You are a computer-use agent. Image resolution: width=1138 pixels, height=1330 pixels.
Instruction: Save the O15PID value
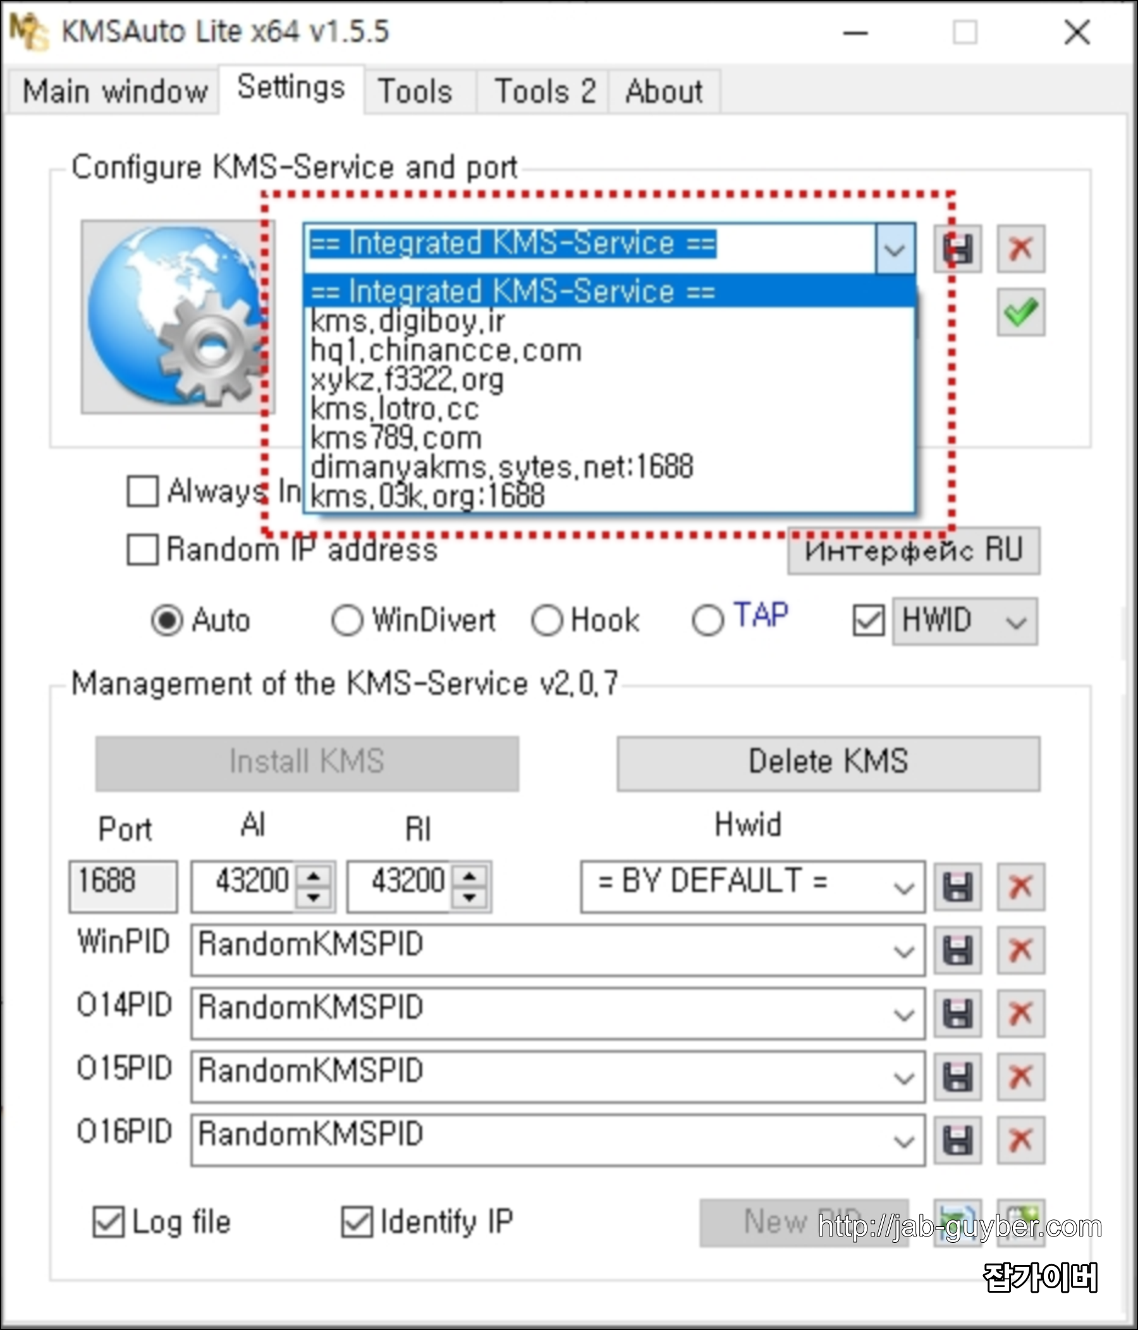958,1077
